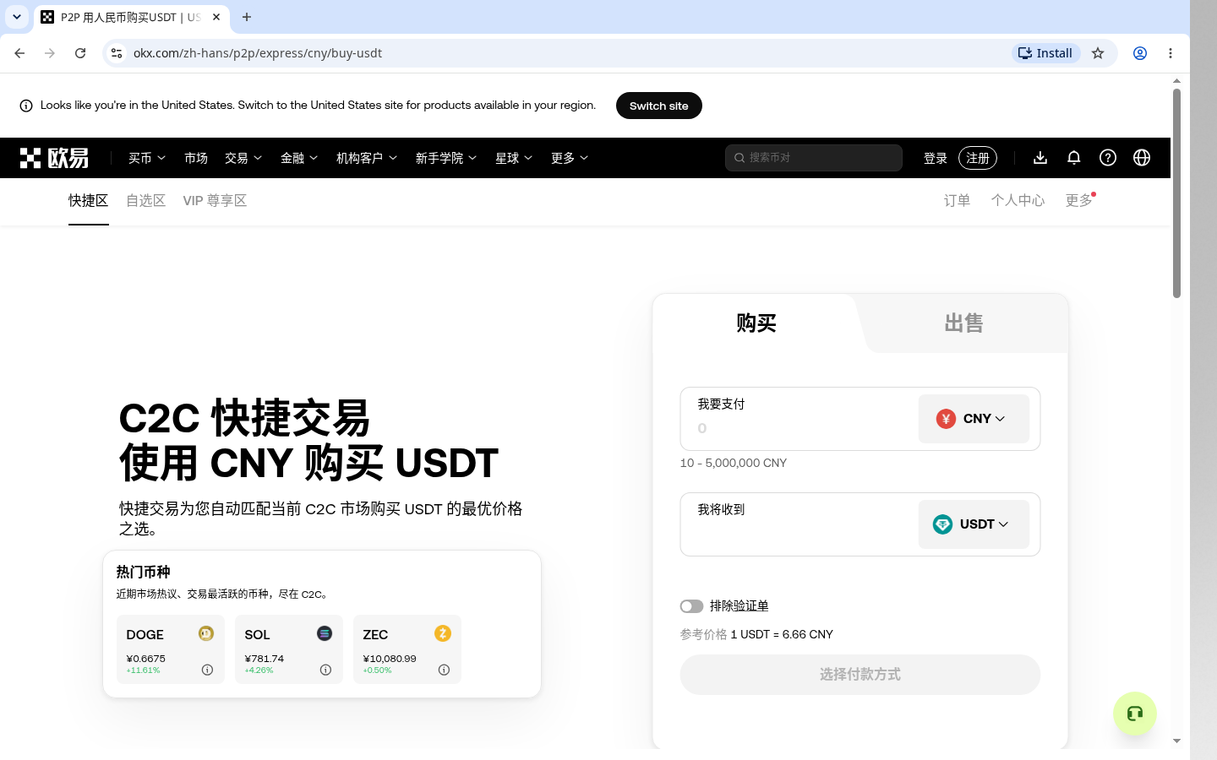The height and width of the screenshot is (760, 1217).
Task: Focus the 搜索币对 search field
Action: tap(814, 158)
